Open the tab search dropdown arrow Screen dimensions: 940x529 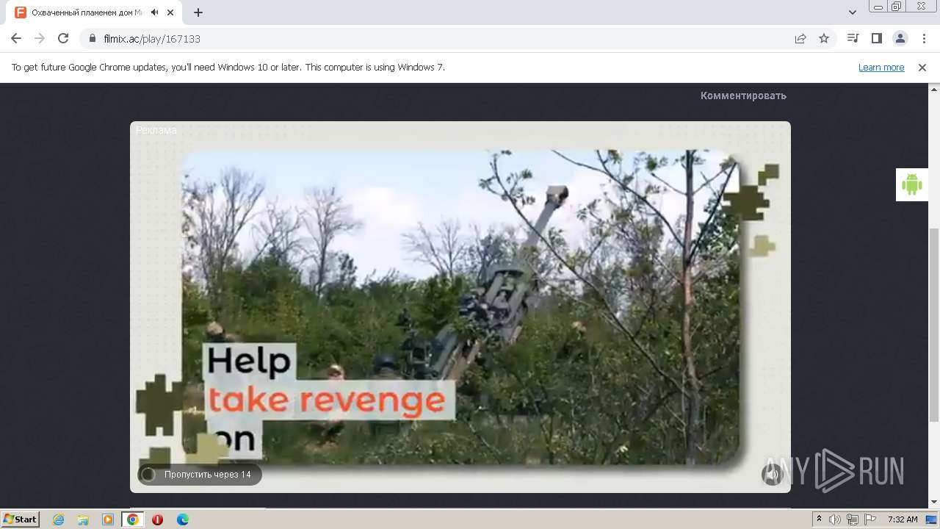(853, 12)
